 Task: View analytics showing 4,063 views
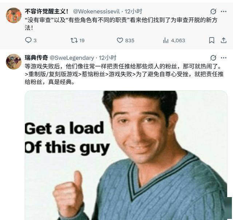click(166, 40)
